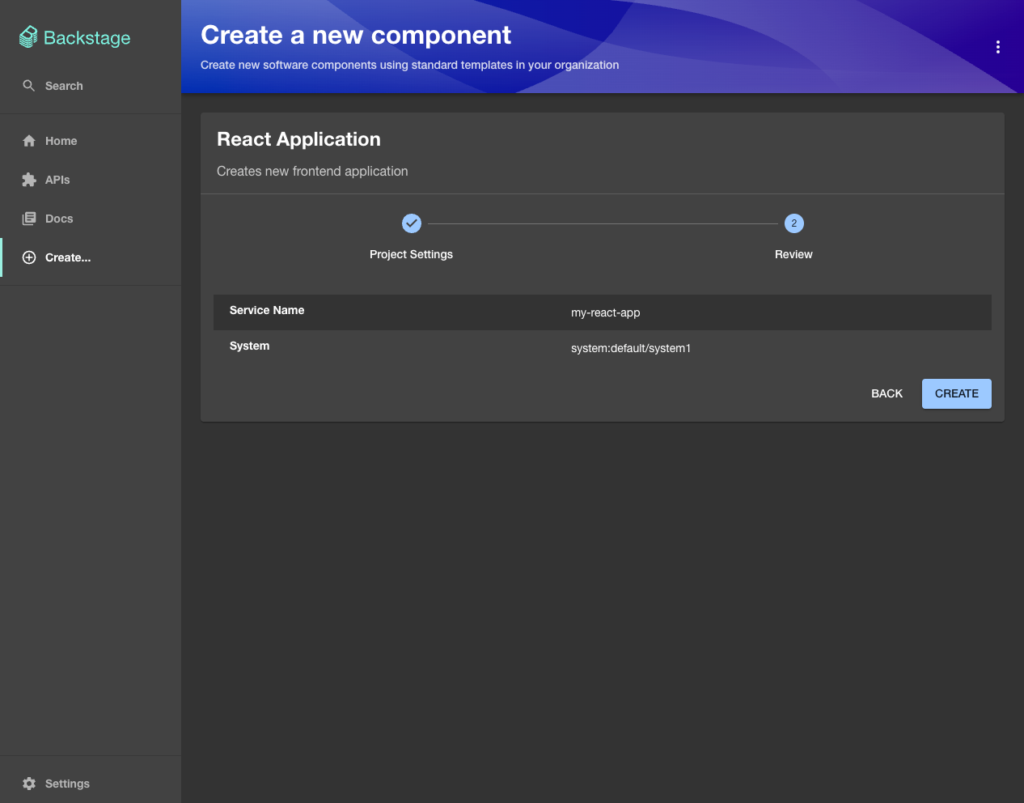
Task: Click the system:default/system1 value
Action: pyautogui.click(x=631, y=348)
